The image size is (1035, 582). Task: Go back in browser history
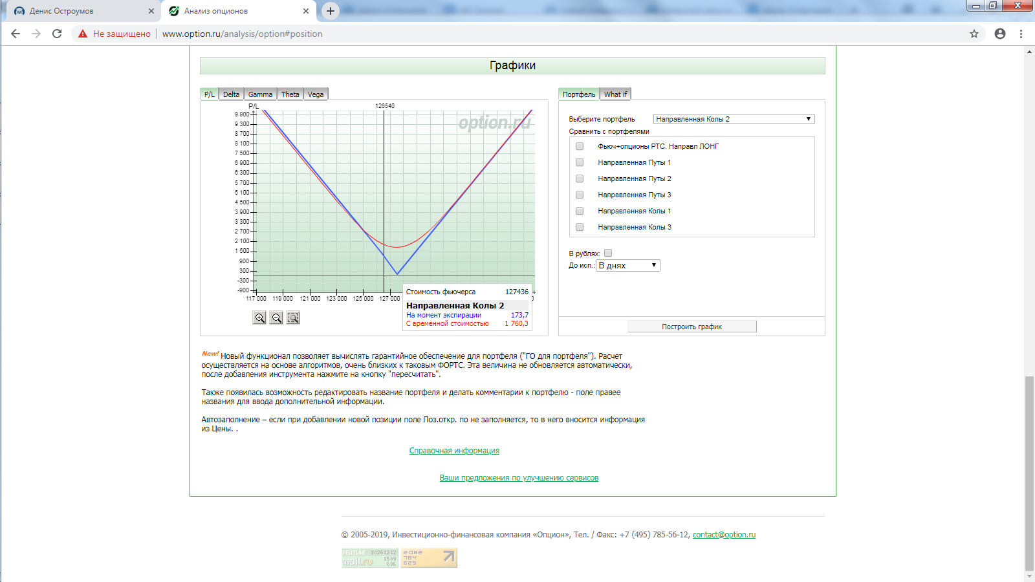(16, 34)
